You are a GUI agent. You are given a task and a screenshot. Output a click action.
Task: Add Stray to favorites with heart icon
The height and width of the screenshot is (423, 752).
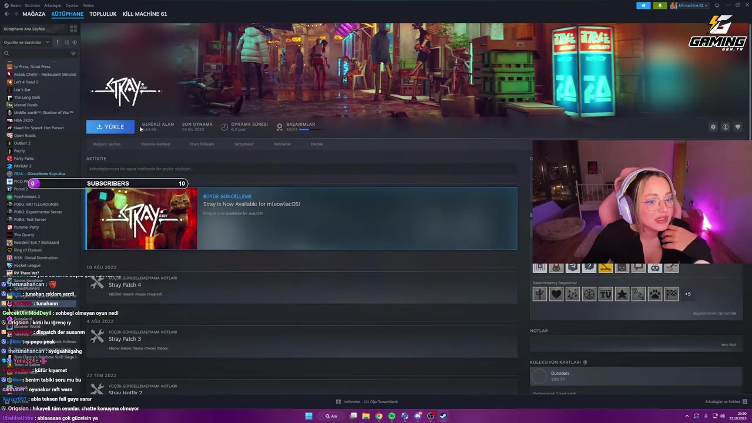(x=738, y=127)
